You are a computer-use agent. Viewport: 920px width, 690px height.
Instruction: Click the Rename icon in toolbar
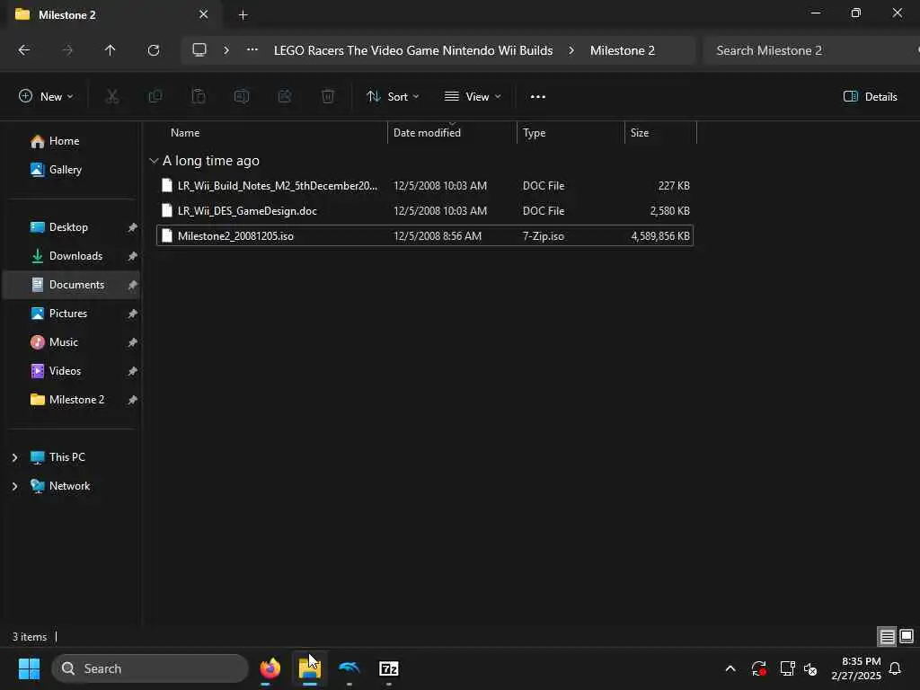241,97
